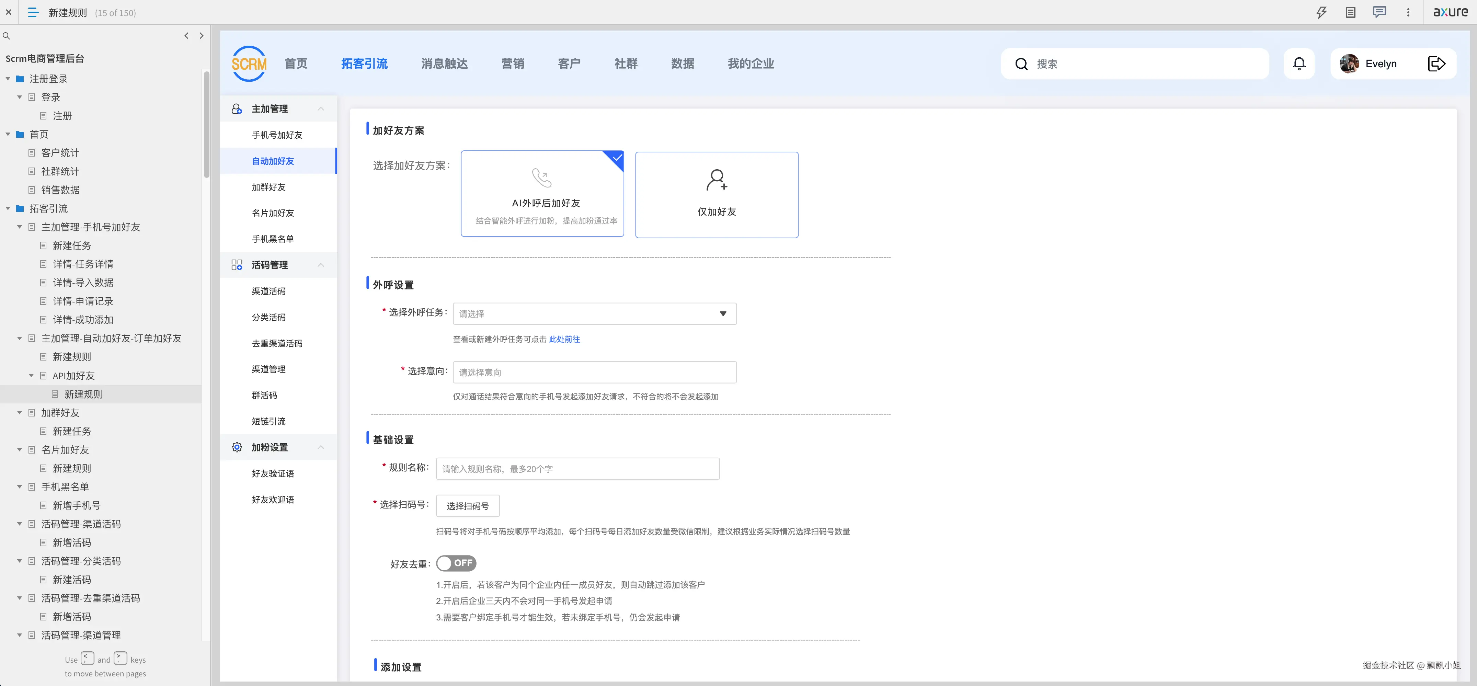Screen dimensions: 1477x686
Task: Switch to the 数据 navigation tab
Action: click(x=682, y=64)
